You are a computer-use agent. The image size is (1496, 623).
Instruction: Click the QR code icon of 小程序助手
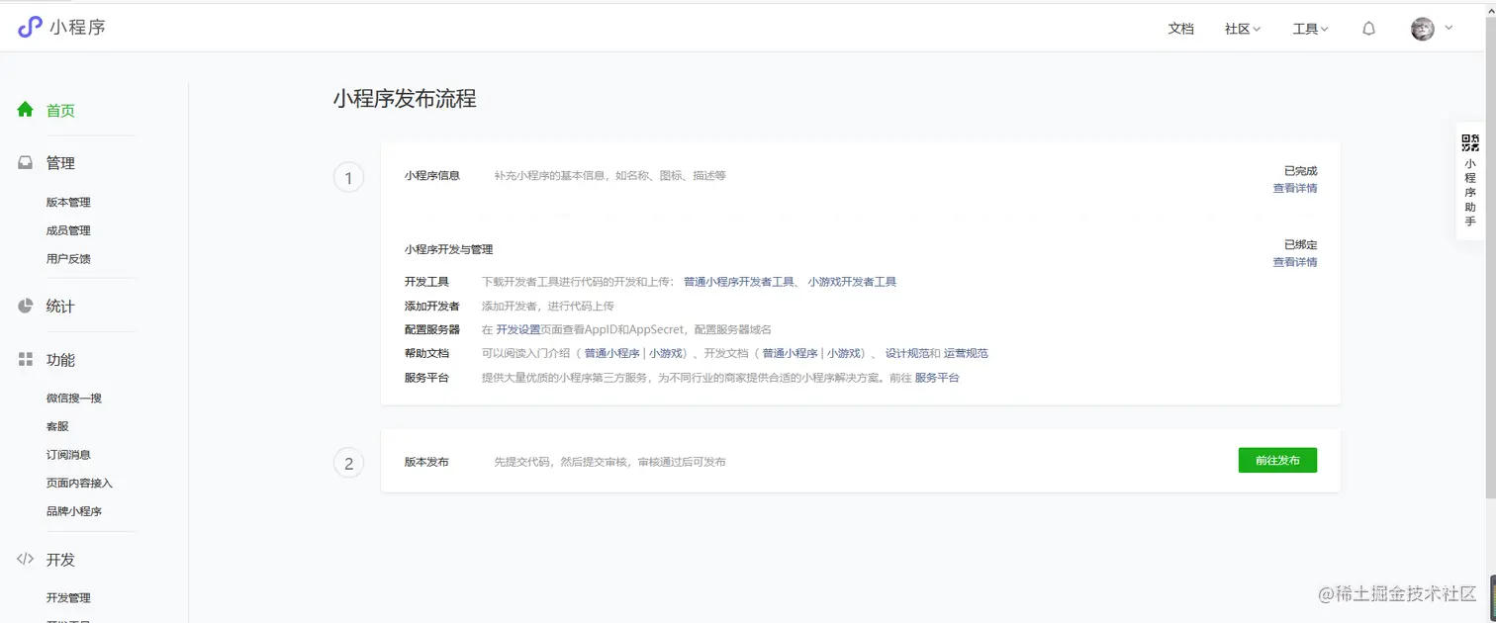click(1470, 142)
